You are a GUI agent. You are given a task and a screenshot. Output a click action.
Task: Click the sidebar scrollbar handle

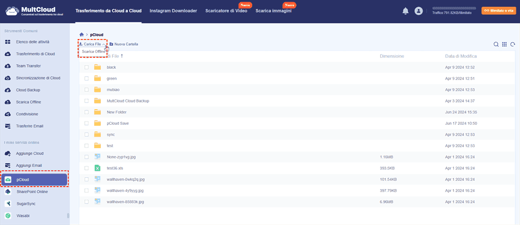pyautogui.click(x=68, y=216)
